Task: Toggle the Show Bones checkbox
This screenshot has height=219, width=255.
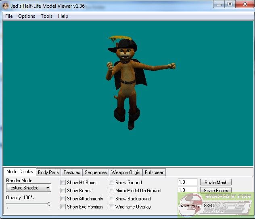Action: [x=63, y=191]
